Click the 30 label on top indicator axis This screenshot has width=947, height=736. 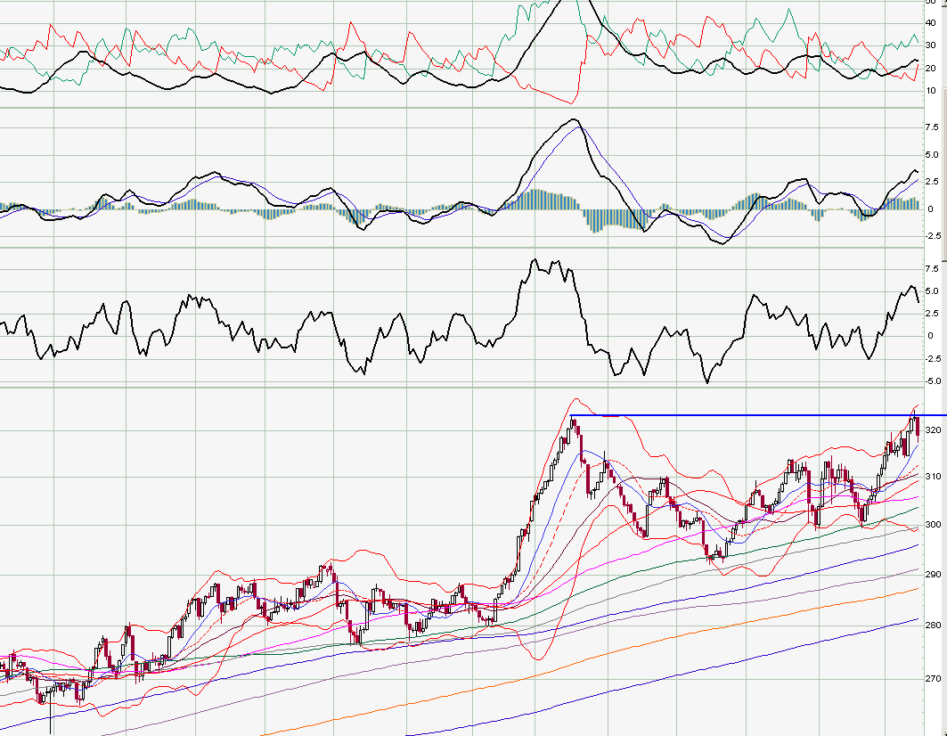(x=931, y=45)
